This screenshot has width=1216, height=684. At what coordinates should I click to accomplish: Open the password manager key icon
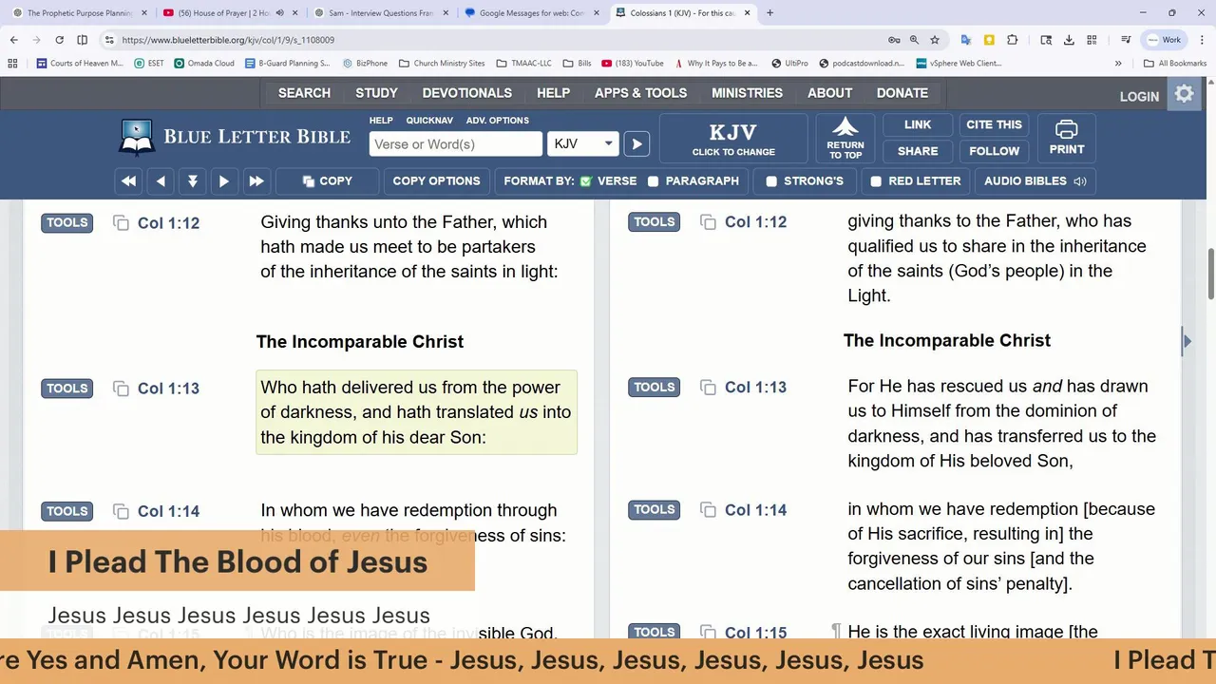click(893, 40)
